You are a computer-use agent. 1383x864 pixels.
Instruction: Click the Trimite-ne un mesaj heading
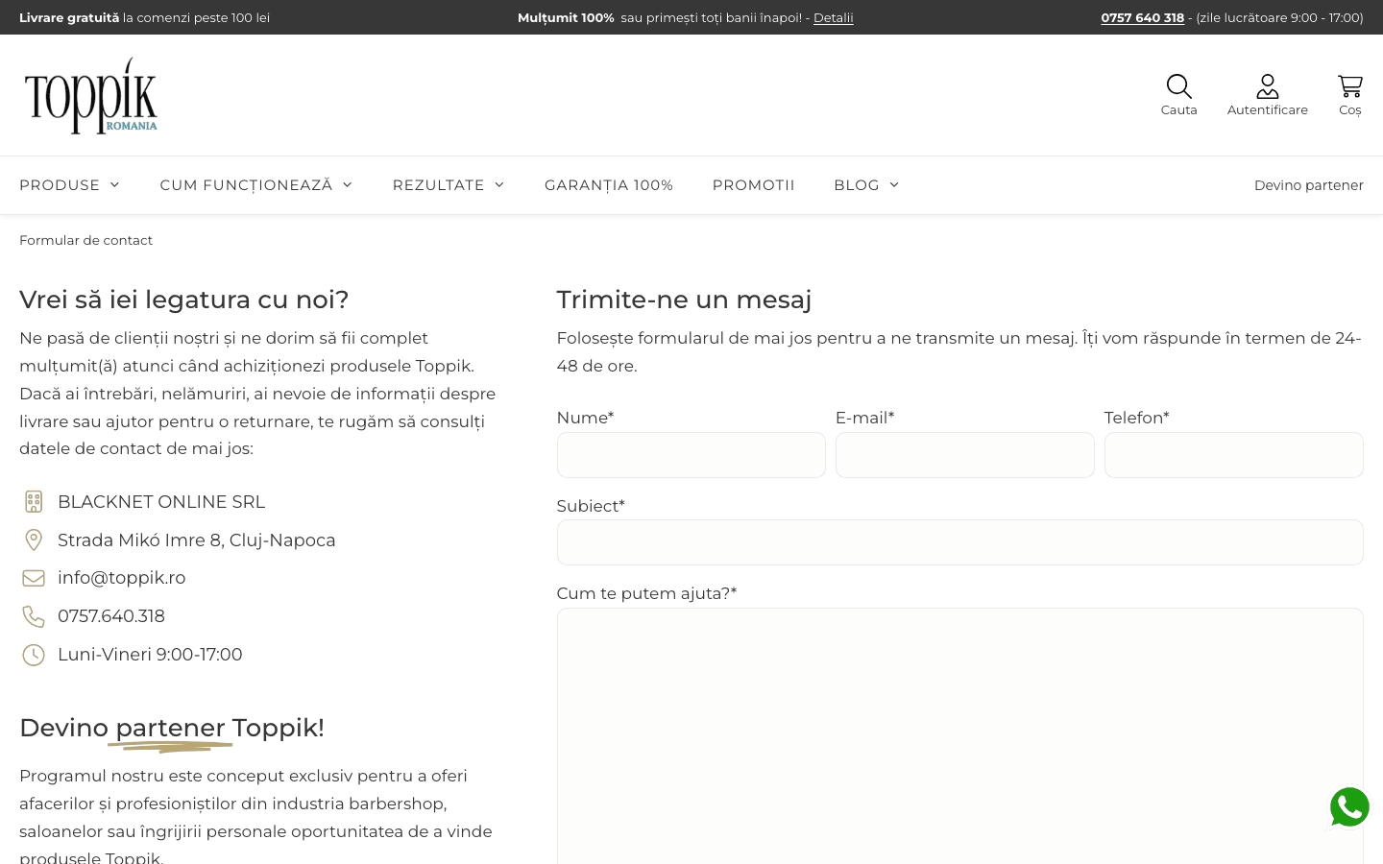pos(684,300)
